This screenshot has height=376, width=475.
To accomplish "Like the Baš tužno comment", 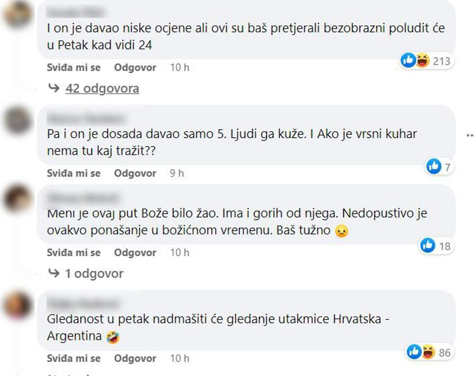I will (74, 253).
